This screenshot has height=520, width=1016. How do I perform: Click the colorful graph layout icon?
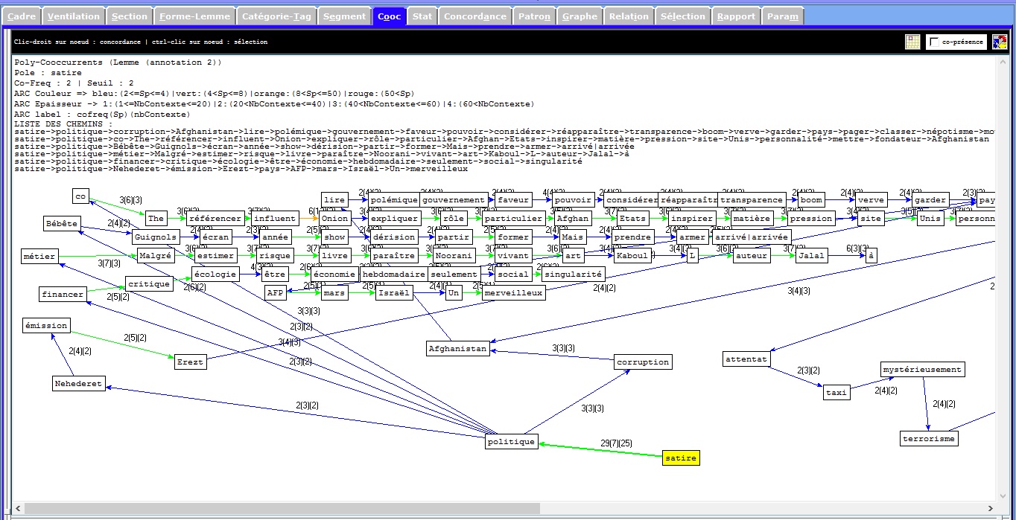[x=999, y=42]
